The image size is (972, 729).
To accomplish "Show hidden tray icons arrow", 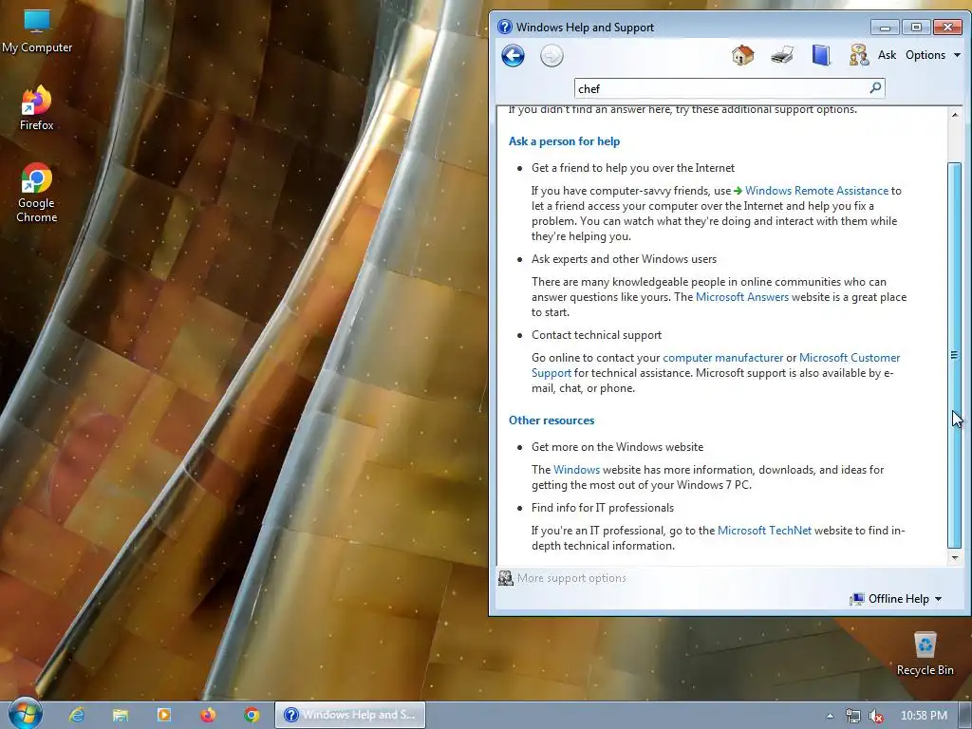I will pyautogui.click(x=830, y=716).
